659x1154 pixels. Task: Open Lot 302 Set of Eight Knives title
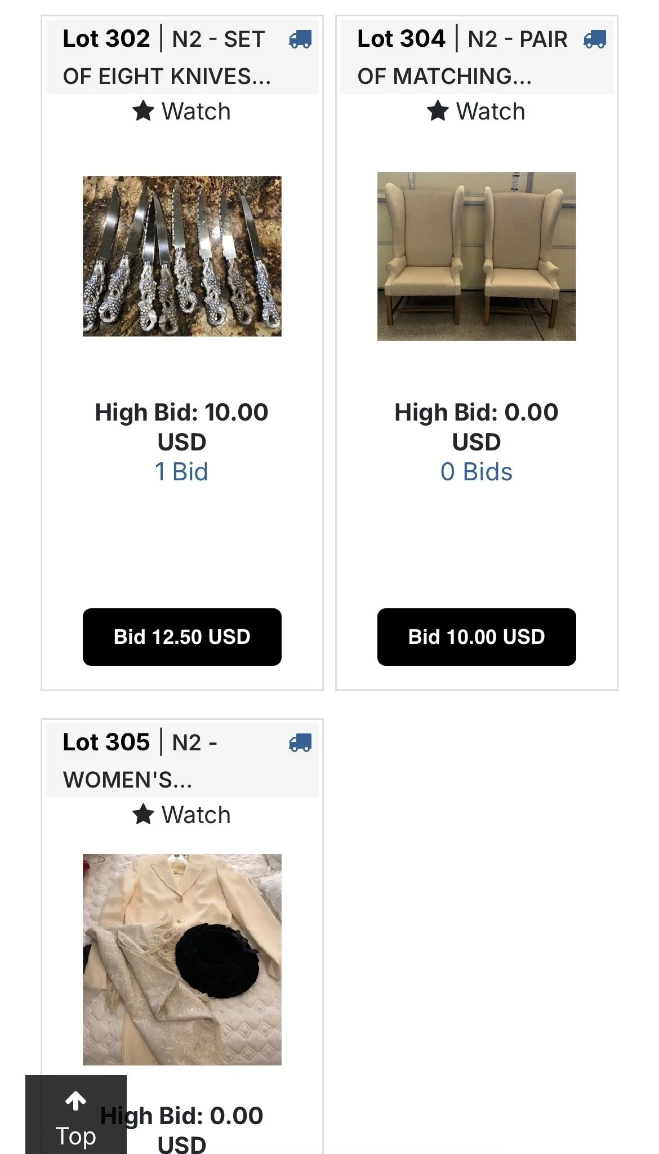(167, 58)
